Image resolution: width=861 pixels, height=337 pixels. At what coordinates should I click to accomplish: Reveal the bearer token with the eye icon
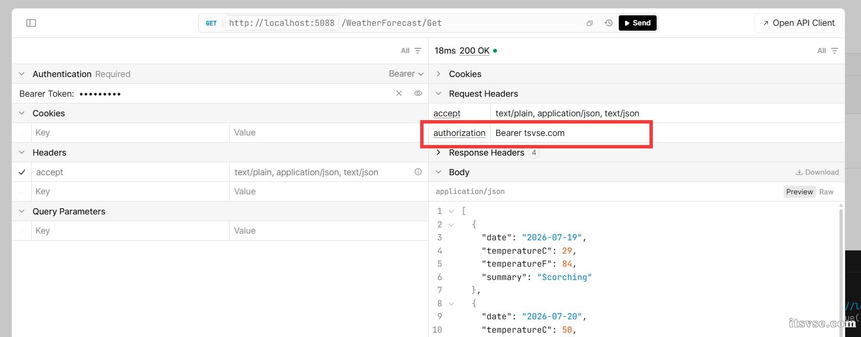[x=418, y=93]
